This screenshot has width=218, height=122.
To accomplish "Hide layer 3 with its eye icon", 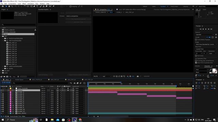I will [x=1, y=92].
